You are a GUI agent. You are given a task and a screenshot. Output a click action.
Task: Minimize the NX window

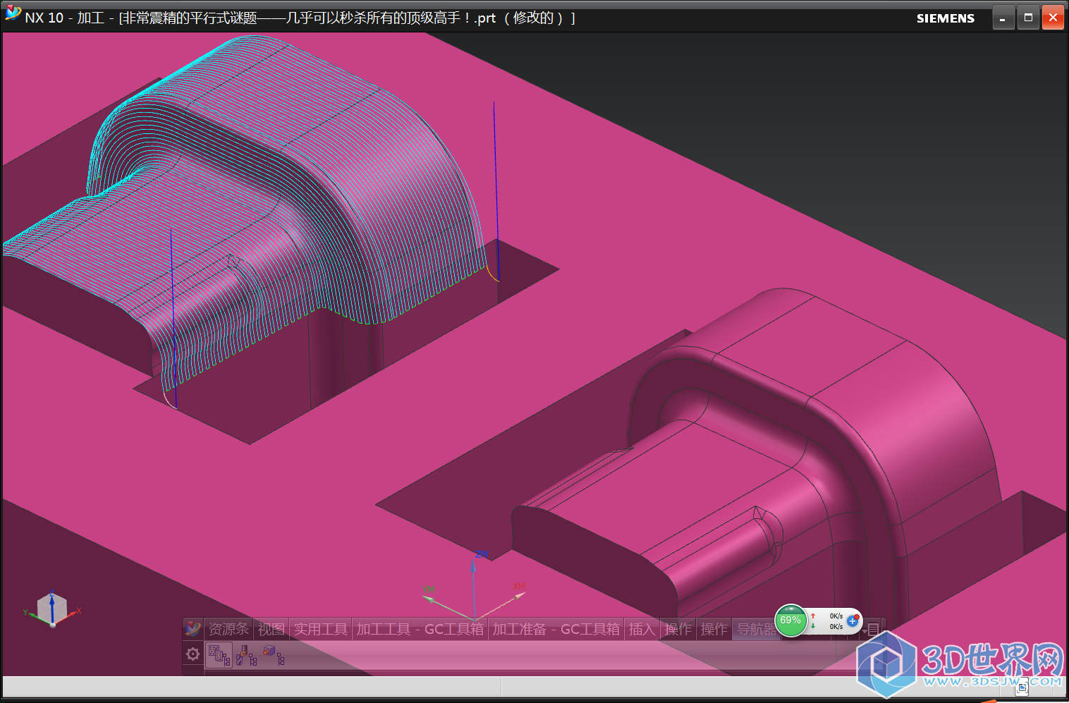(1003, 18)
